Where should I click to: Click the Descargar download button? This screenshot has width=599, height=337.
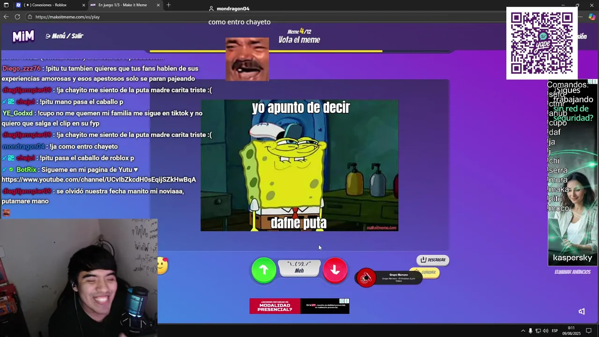point(433,260)
